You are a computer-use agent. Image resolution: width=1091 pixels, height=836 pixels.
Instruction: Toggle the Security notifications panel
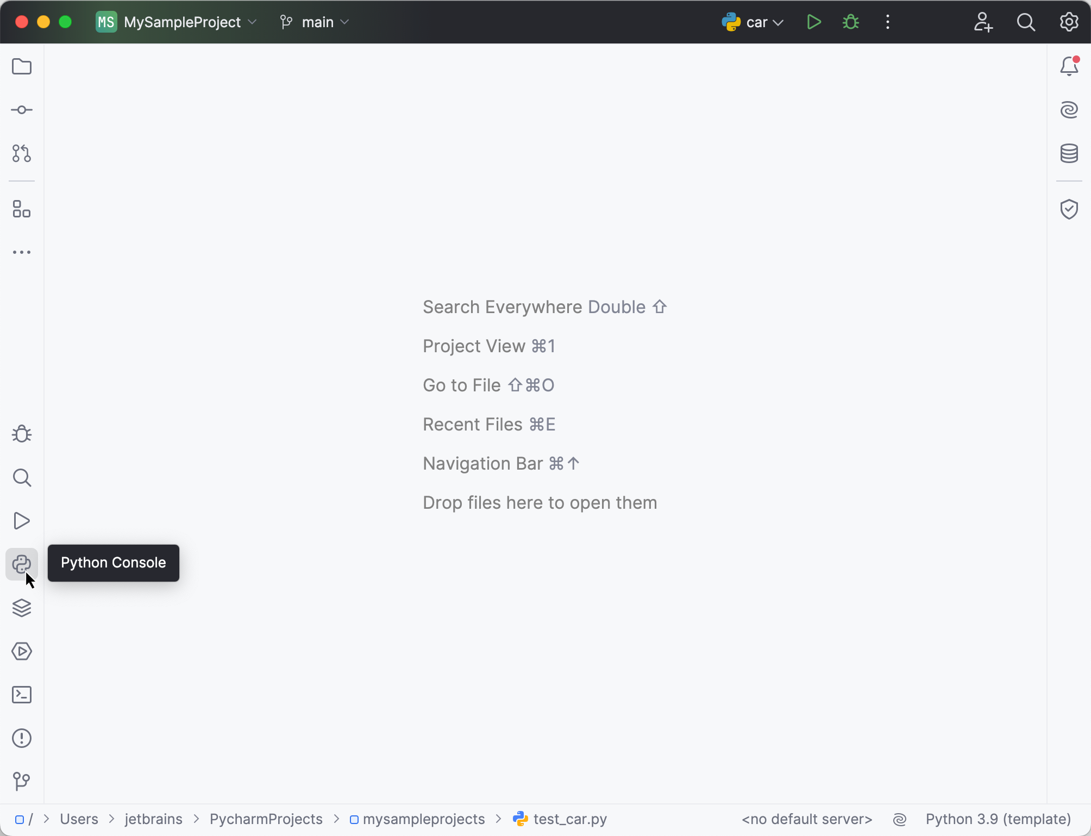point(1071,208)
